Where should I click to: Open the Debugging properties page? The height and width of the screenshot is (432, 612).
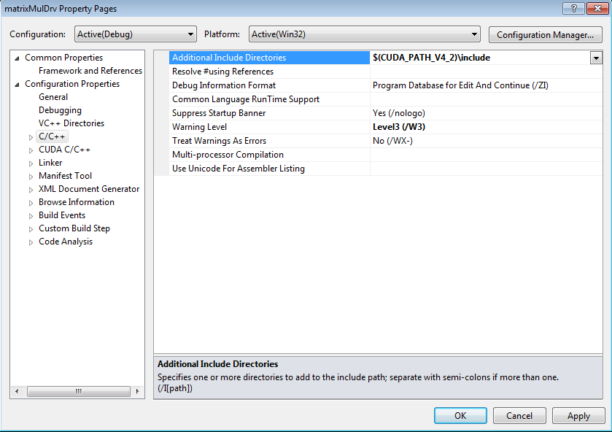[60, 110]
